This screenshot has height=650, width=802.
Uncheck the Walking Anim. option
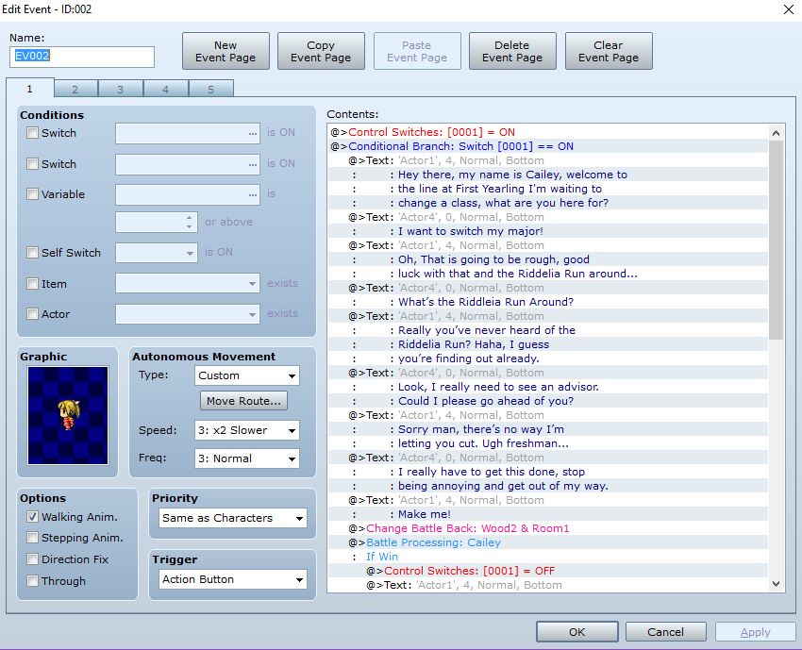click(x=32, y=517)
